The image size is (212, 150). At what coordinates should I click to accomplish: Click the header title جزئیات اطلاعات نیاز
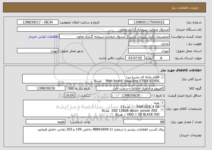(185, 8)
